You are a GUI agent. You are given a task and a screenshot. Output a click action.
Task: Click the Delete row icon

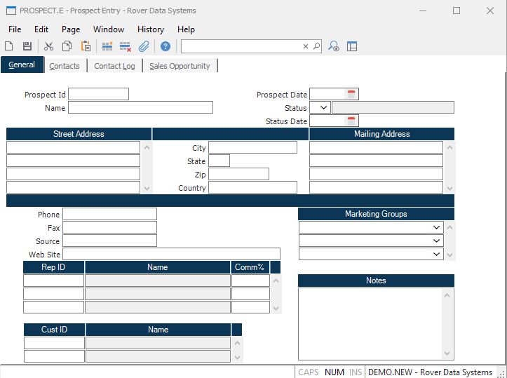(126, 46)
